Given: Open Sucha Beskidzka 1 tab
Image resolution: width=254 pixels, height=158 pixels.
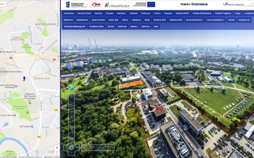Looking at the screenshot, I should pyautogui.click(x=195, y=20).
